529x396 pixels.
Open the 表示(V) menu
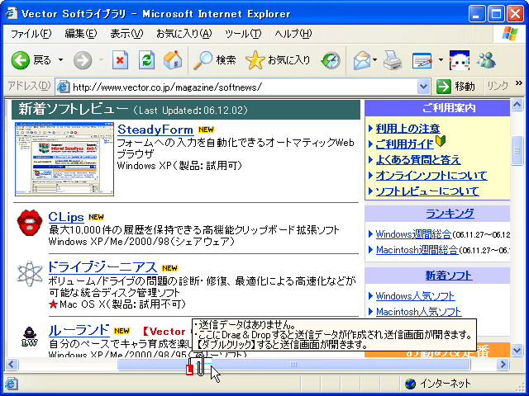click(x=126, y=34)
